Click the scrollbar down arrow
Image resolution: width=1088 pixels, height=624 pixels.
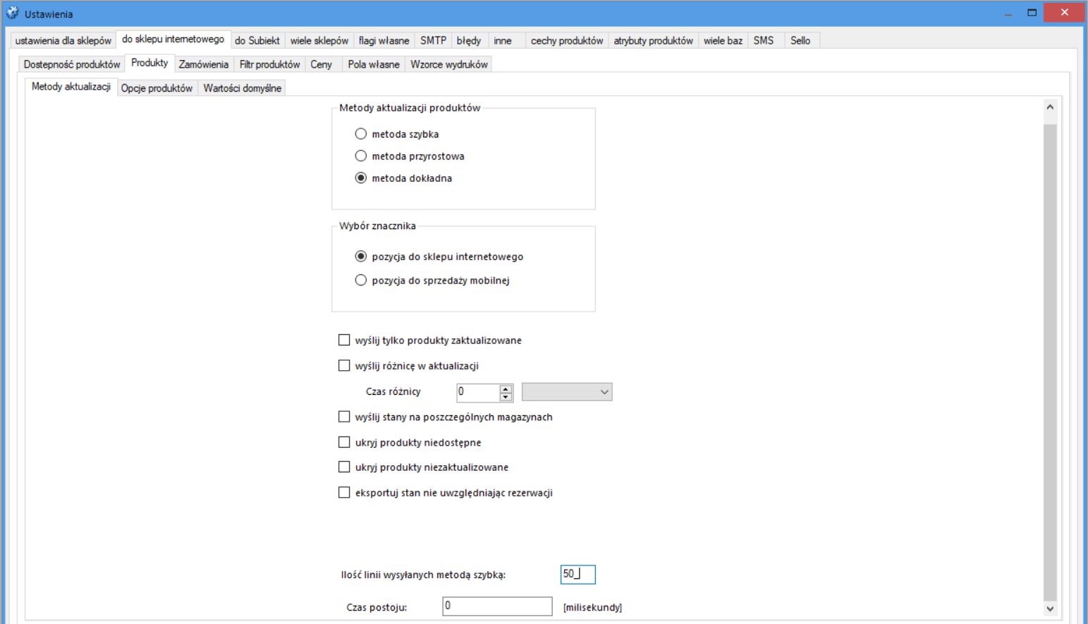1050,608
